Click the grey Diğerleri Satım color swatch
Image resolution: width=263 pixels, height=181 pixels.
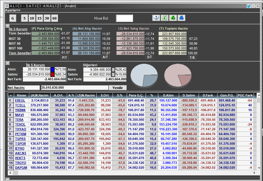[113, 74]
